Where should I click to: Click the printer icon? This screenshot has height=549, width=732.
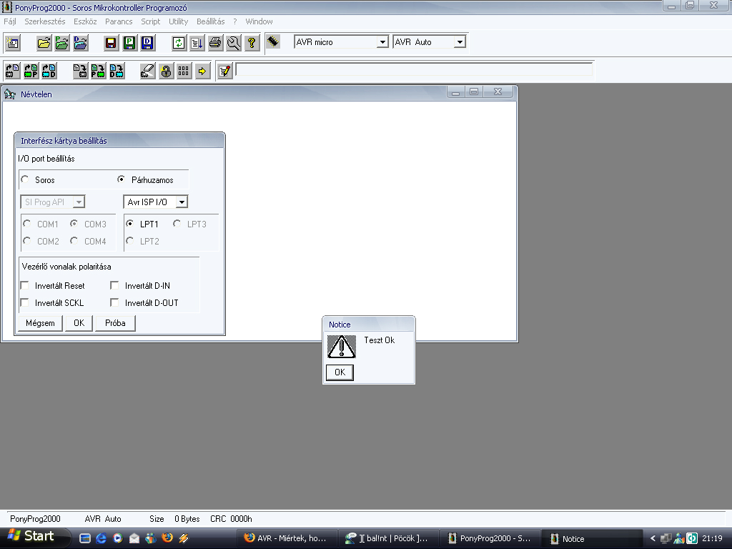point(214,43)
